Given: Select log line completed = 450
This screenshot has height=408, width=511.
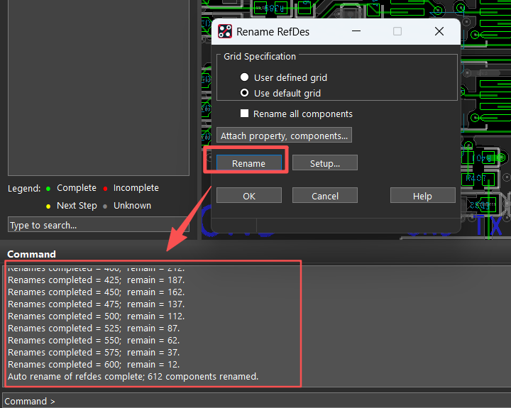Looking at the screenshot, I should click(x=96, y=292).
